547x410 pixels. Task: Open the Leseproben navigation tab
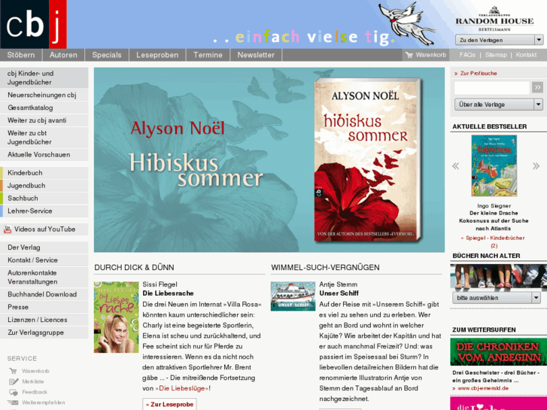point(157,55)
